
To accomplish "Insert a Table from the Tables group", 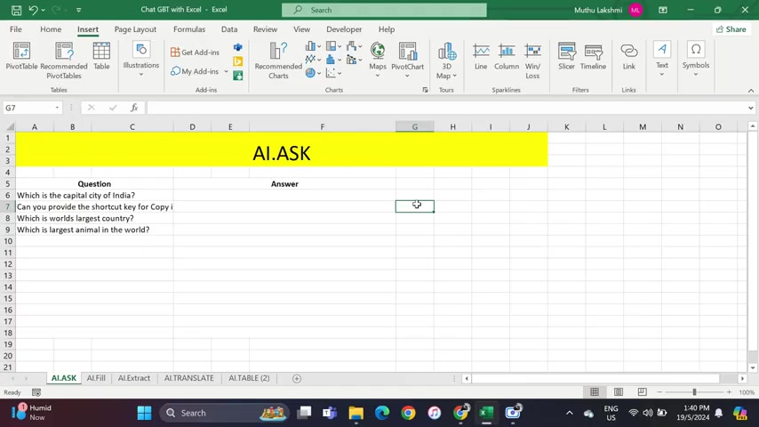I will [101, 56].
